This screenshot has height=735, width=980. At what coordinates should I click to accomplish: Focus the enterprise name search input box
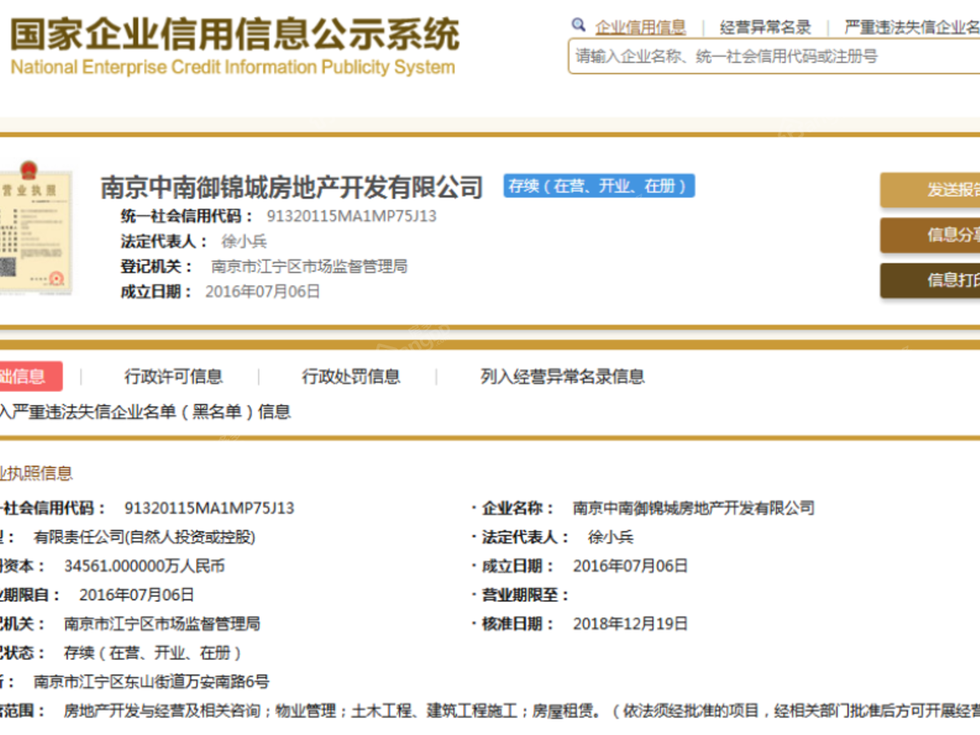pos(774,56)
